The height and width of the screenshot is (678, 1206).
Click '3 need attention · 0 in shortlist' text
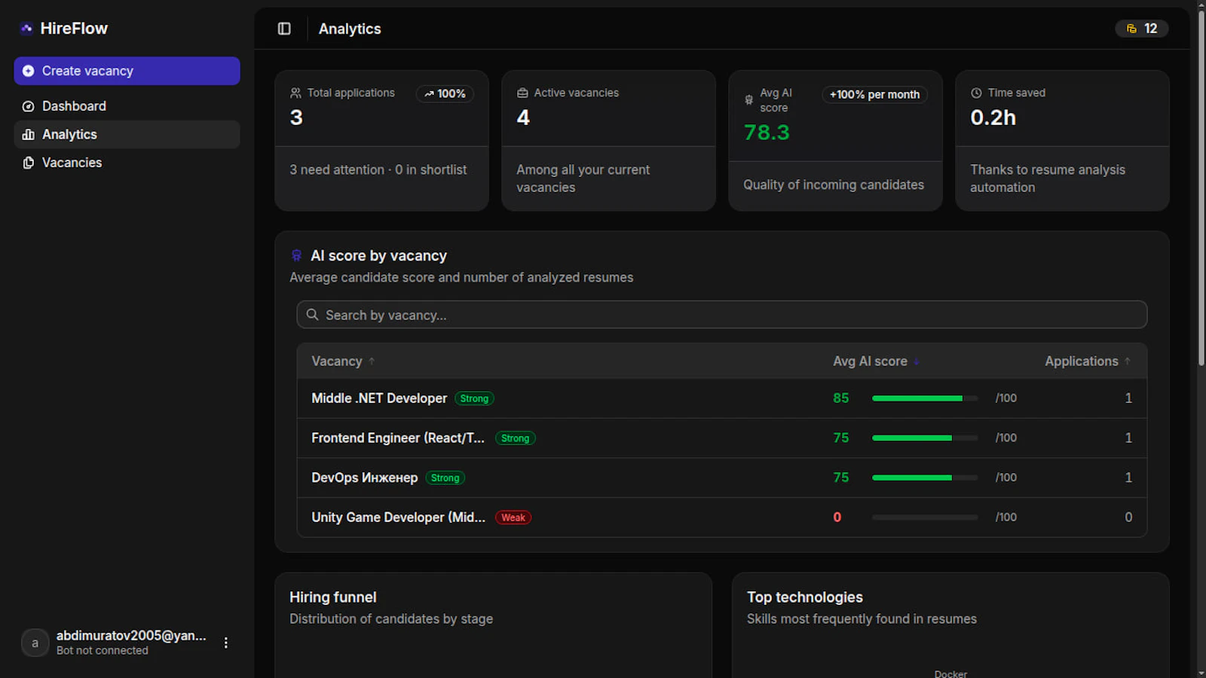[x=378, y=170]
